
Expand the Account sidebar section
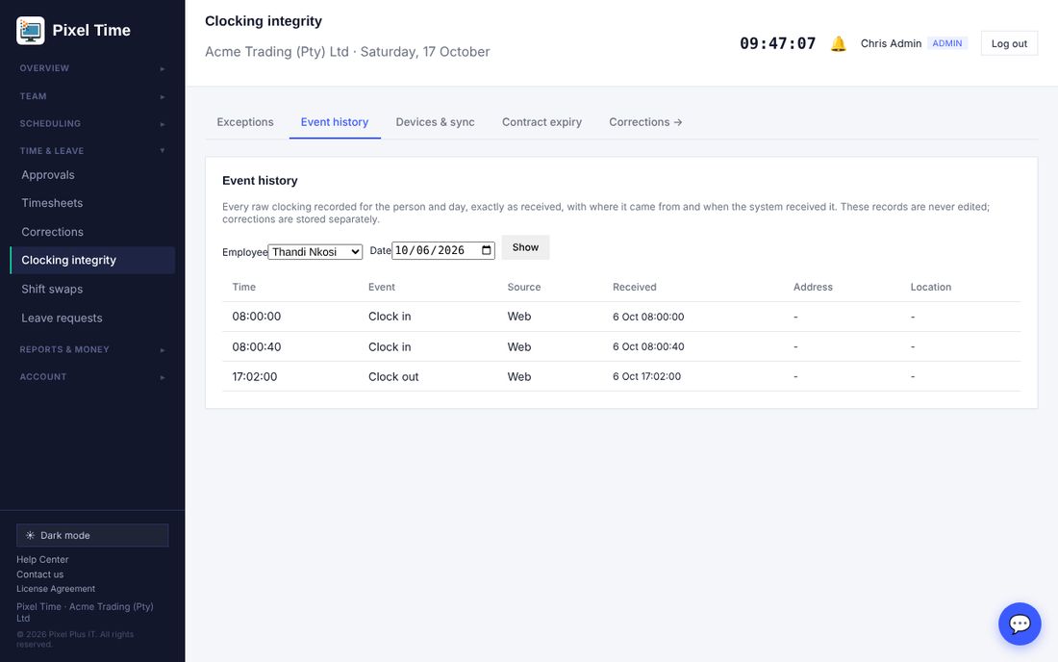coord(92,376)
